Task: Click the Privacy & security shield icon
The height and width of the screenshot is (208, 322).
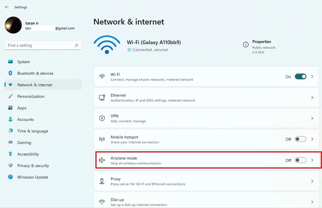Action: (10, 165)
